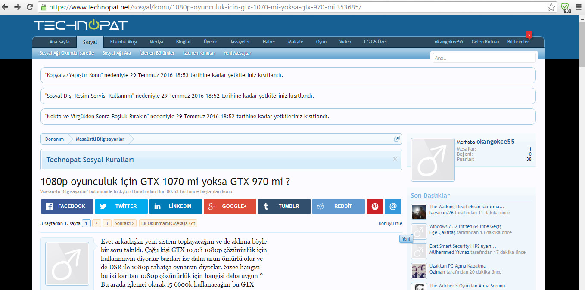Click into the Ara search field
Viewport: 585px width, 290px height.
[x=484, y=58]
